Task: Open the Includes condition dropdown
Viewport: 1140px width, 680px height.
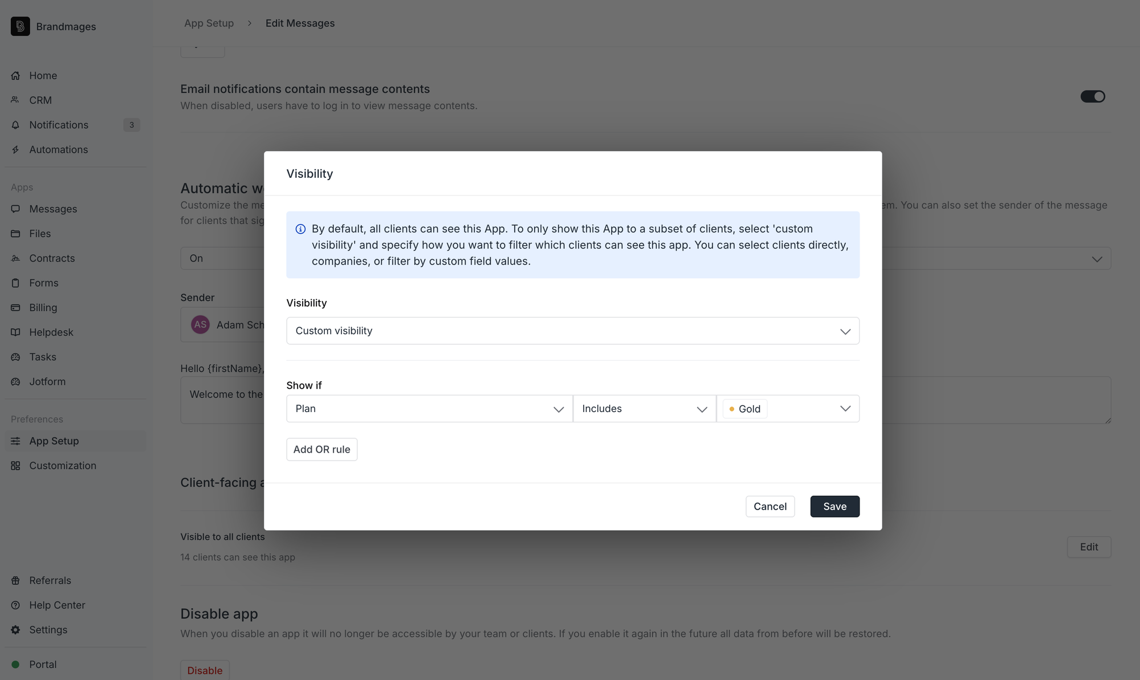Action: (x=644, y=409)
